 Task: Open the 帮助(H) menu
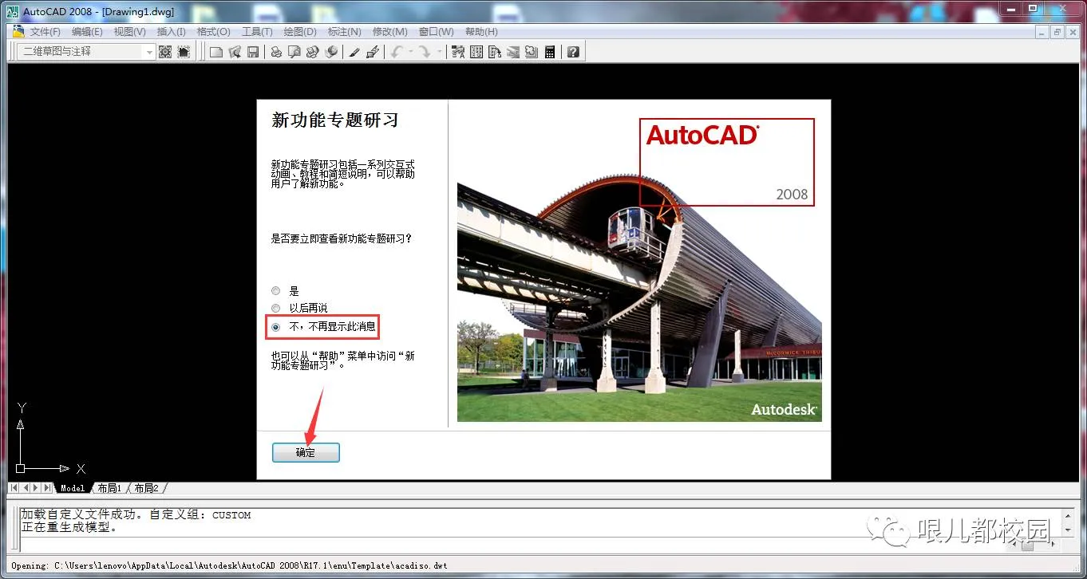[480, 32]
